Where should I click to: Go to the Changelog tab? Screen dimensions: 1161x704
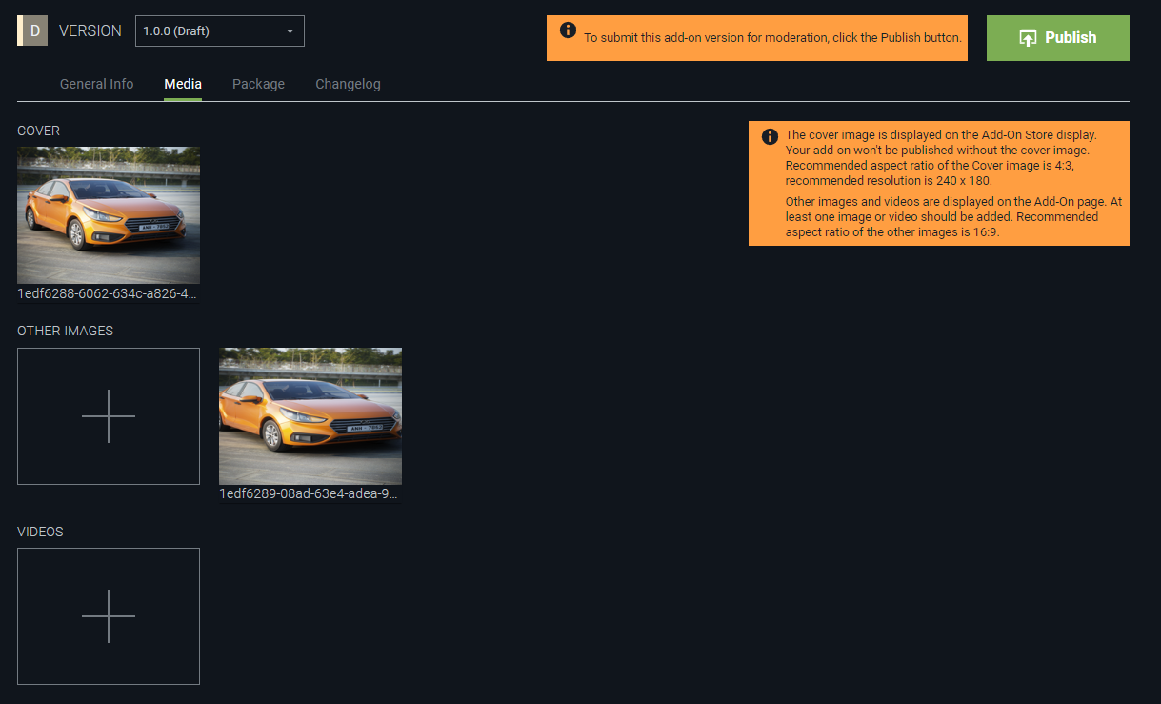click(x=348, y=84)
